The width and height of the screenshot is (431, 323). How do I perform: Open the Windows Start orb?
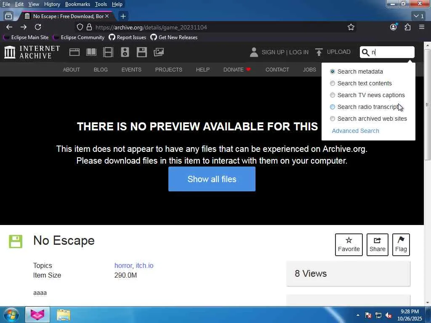coord(11,315)
